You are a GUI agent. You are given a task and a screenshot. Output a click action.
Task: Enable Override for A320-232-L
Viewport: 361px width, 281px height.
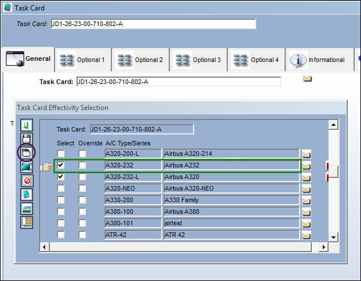[x=82, y=177]
